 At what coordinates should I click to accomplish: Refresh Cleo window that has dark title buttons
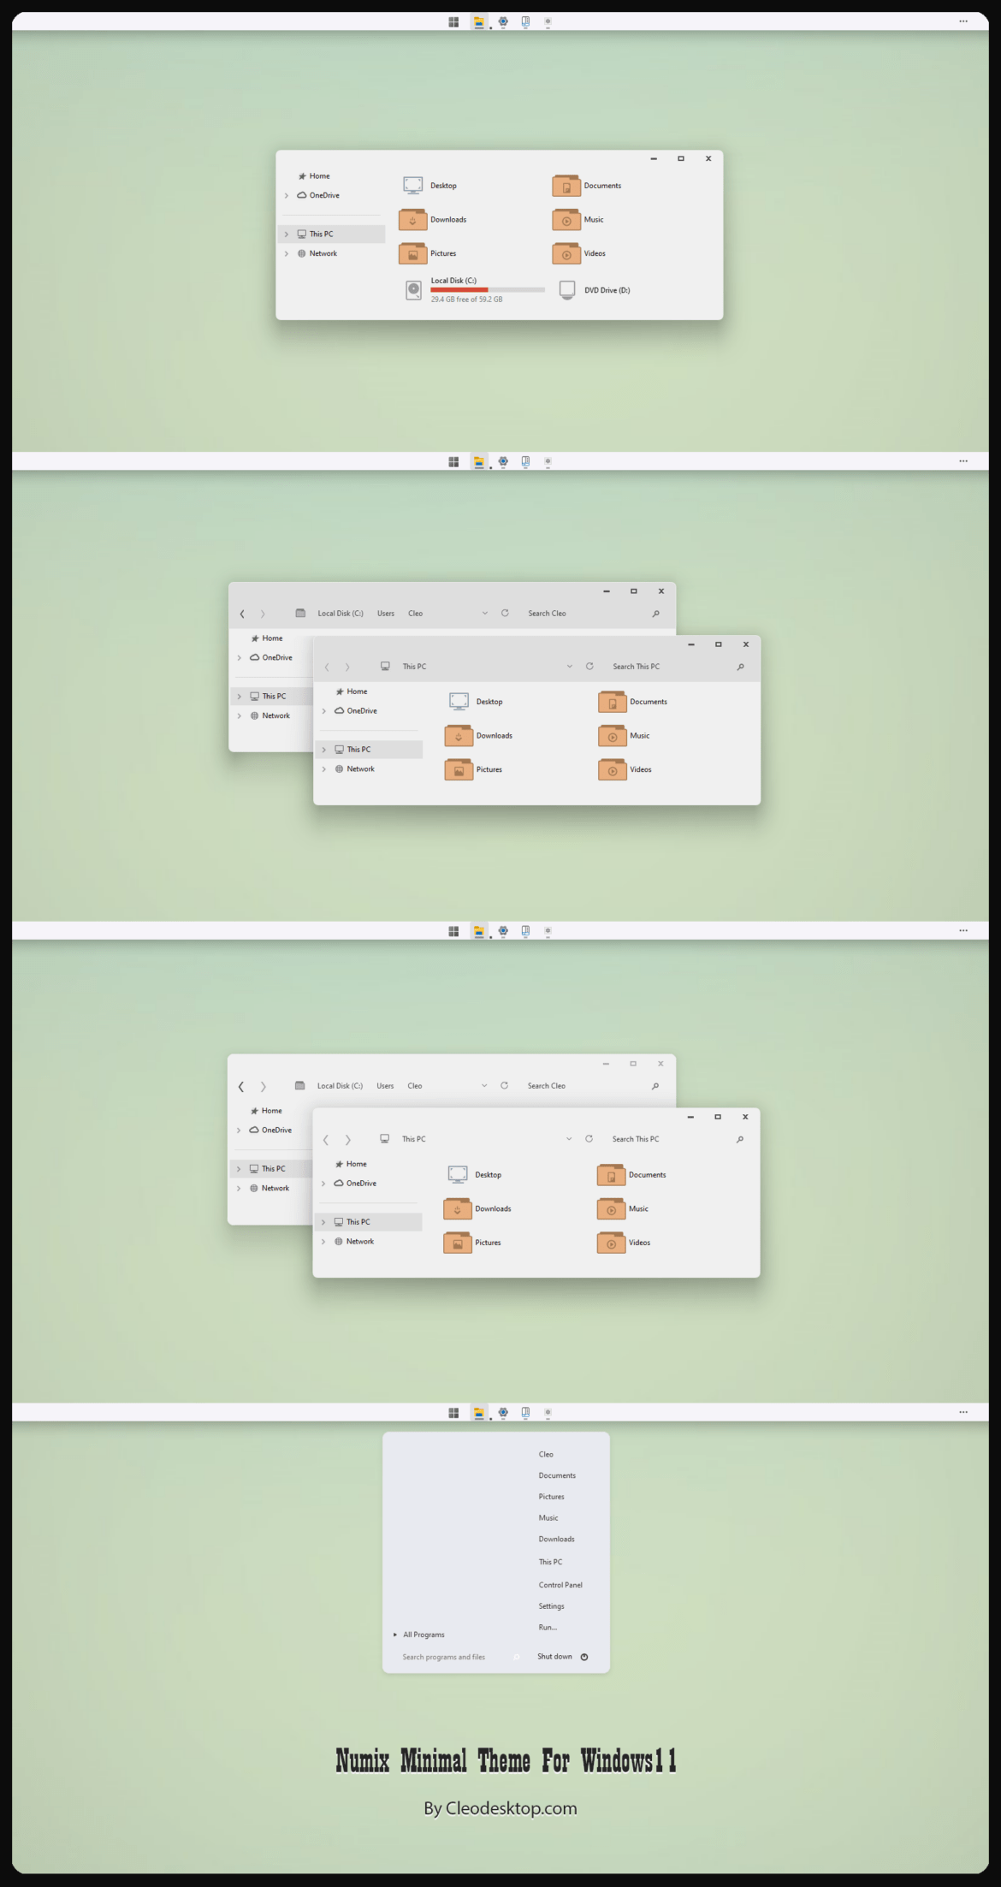pos(505,614)
